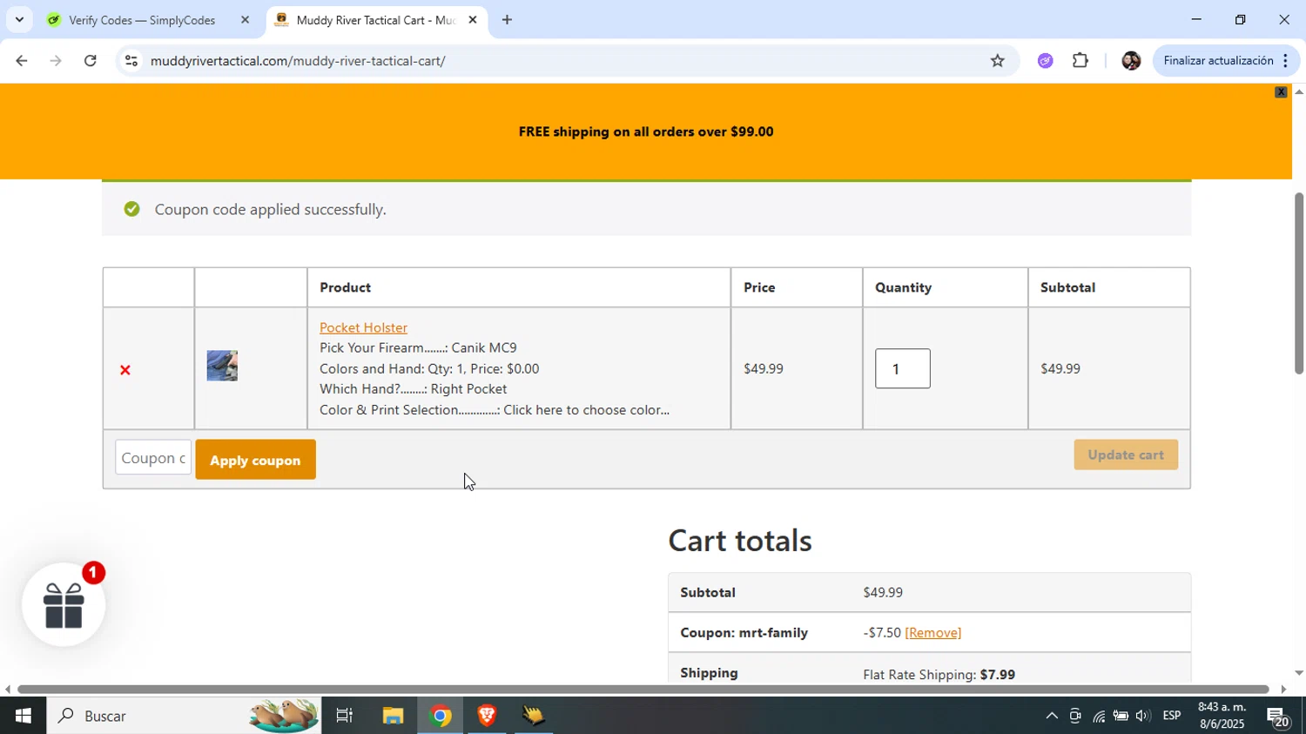Open the Windows Start menu
Image resolution: width=1306 pixels, height=734 pixels.
pos(23,716)
